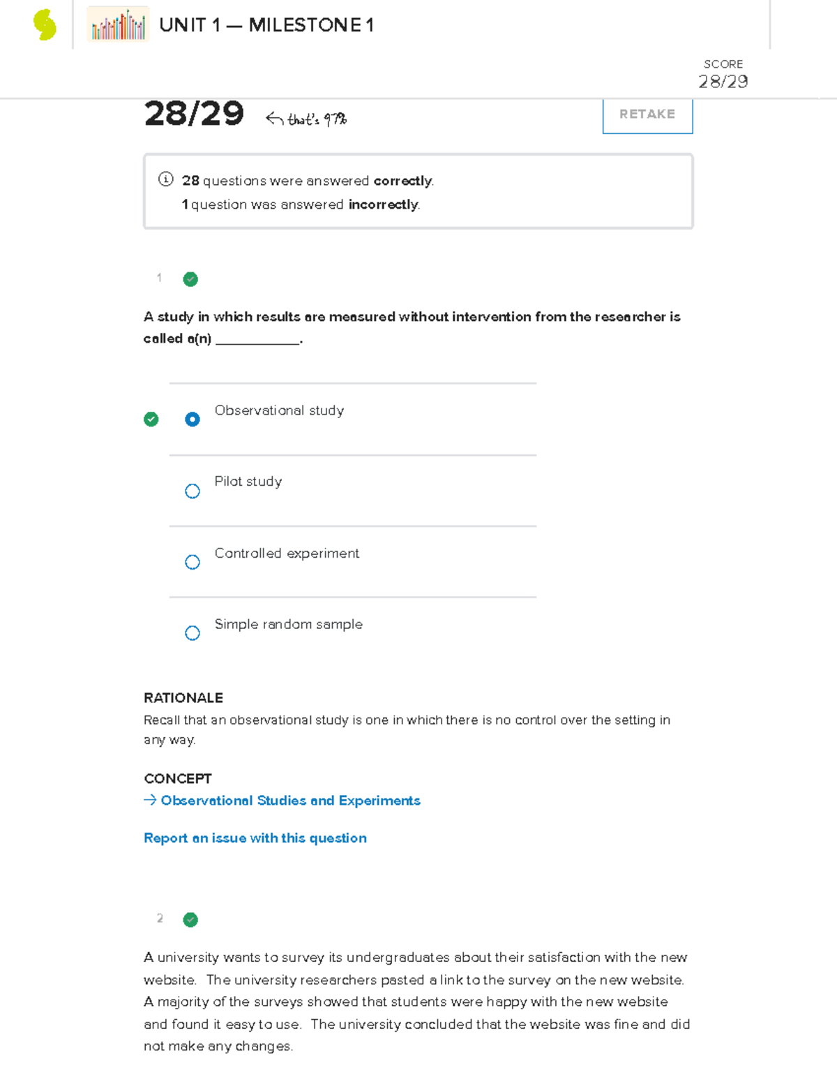Select the Observational study radio button
This screenshot has height=1084, width=837.
tap(193, 419)
